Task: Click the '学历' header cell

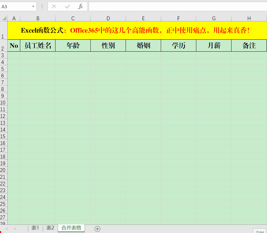Action: pyautogui.click(x=178, y=45)
